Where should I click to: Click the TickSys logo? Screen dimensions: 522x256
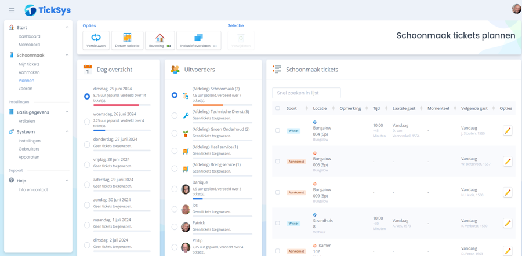tap(48, 10)
